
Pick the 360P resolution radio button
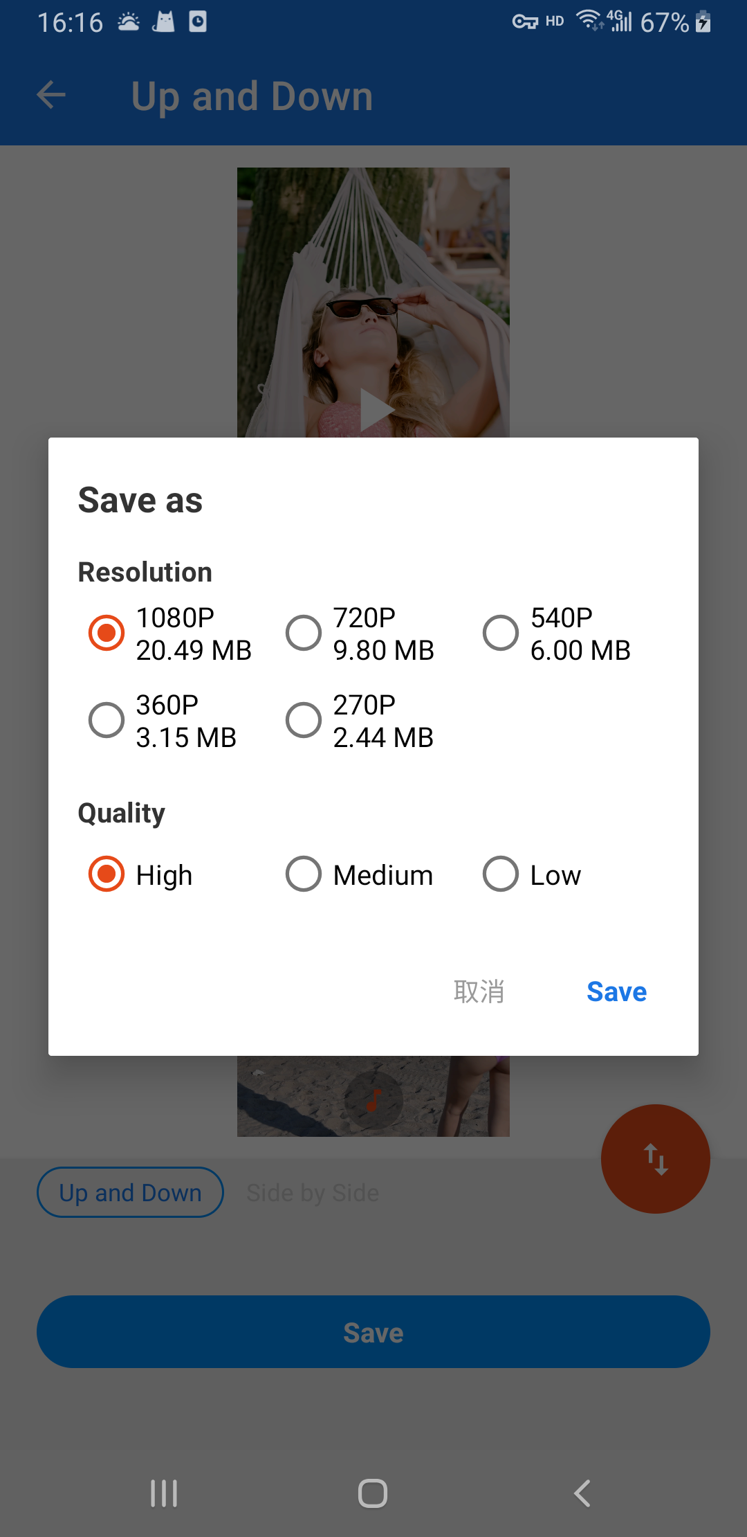click(x=107, y=720)
